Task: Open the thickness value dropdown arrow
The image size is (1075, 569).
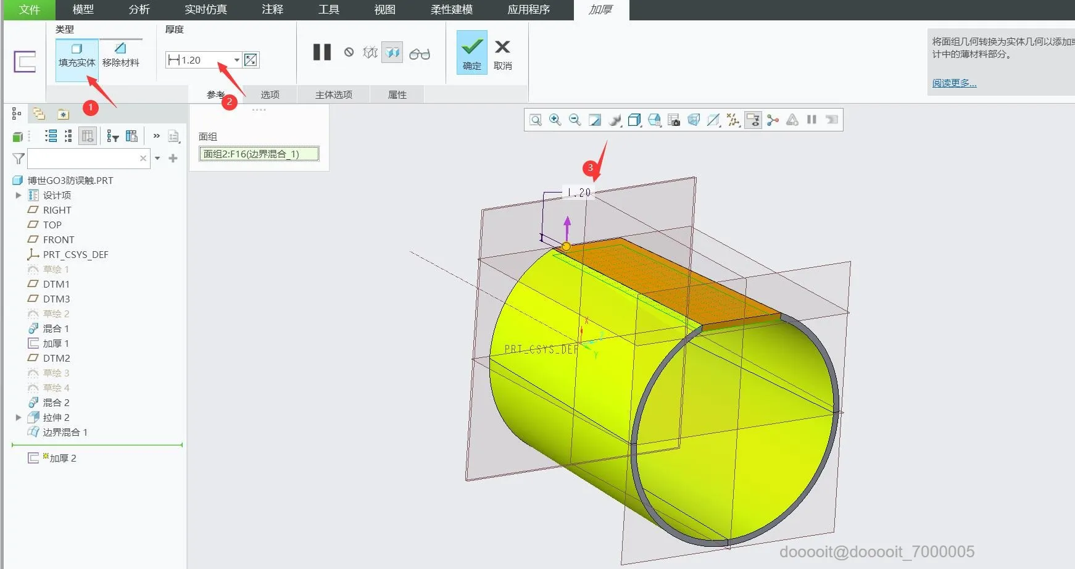Action: 236,60
